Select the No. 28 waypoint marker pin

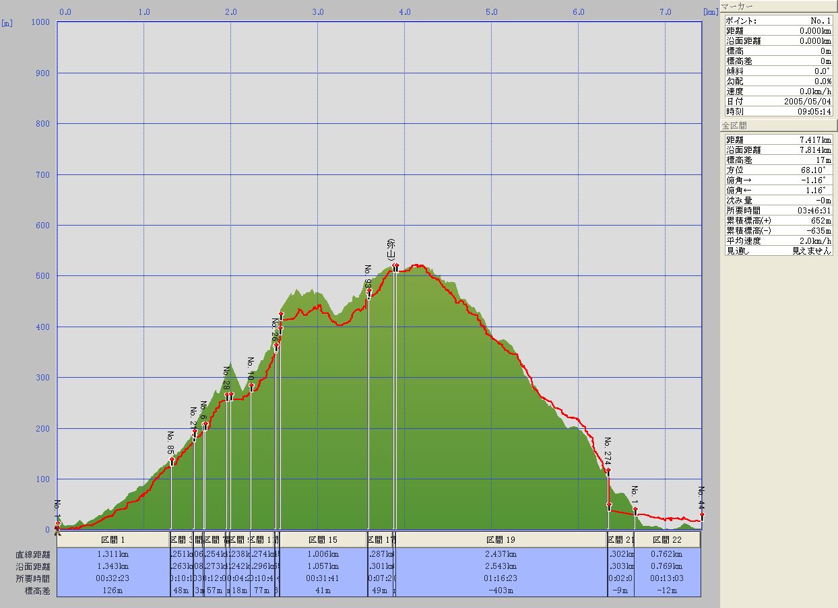[228, 396]
